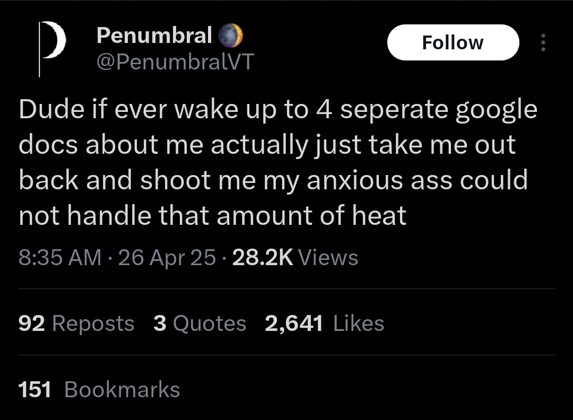The height and width of the screenshot is (420, 573).
Task: View the Reposts label list
Action: pyautogui.click(x=93, y=323)
